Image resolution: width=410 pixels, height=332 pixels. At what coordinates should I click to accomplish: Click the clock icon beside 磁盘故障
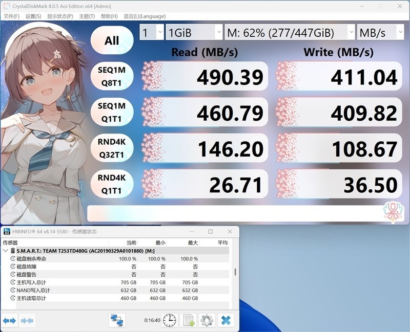tap(13, 267)
